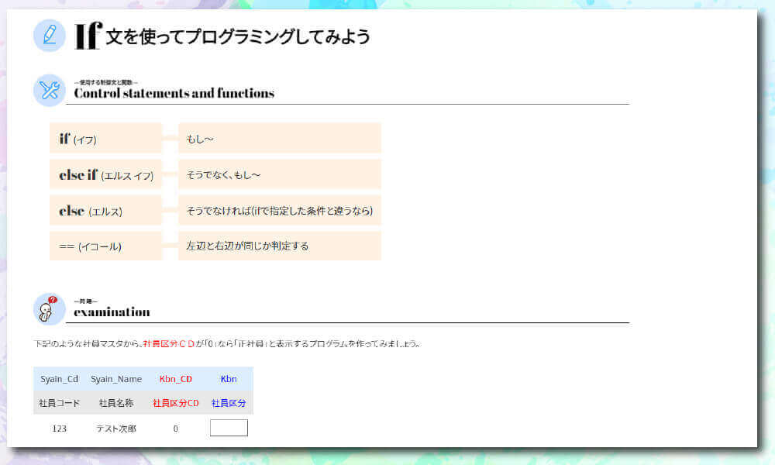775x465 pixels.
Task: Click the page title '文を使ってプログラミングしてみよう'
Action: (x=238, y=36)
